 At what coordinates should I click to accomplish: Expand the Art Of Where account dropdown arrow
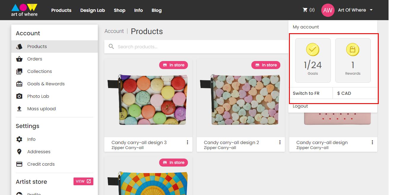point(371,10)
